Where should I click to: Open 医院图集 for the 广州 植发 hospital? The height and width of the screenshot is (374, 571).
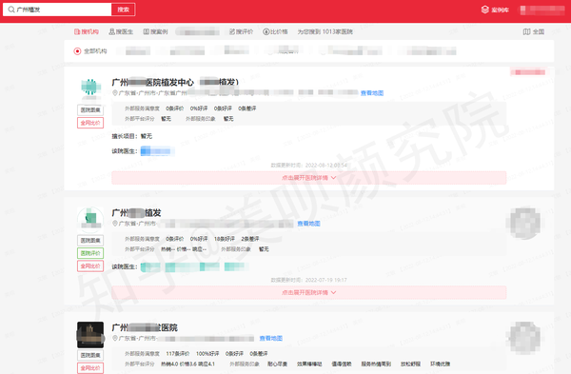[x=90, y=241]
